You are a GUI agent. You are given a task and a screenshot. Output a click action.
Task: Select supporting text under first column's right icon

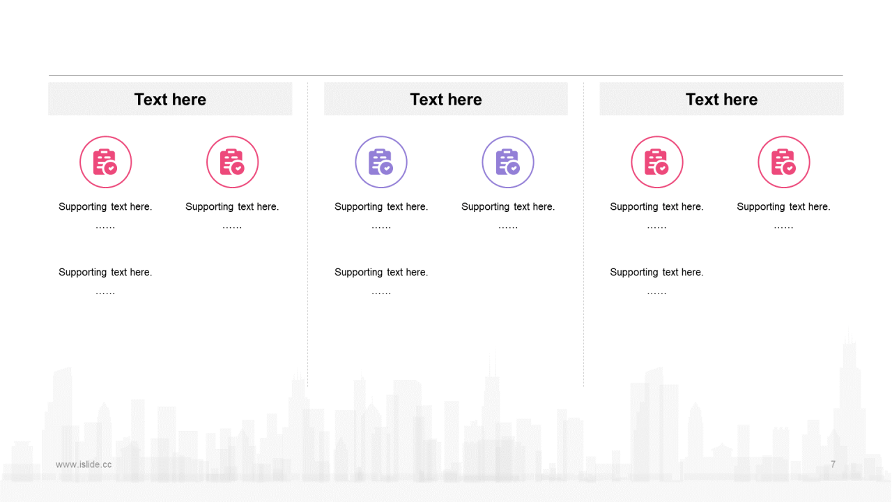click(x=232, y=207)
